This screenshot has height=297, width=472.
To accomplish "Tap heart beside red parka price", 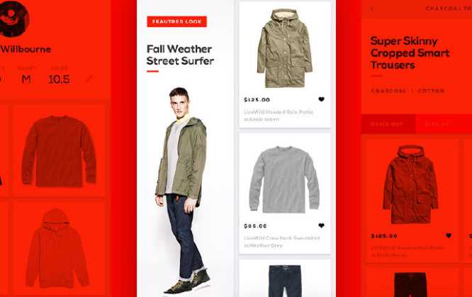I will click(449, 235).
